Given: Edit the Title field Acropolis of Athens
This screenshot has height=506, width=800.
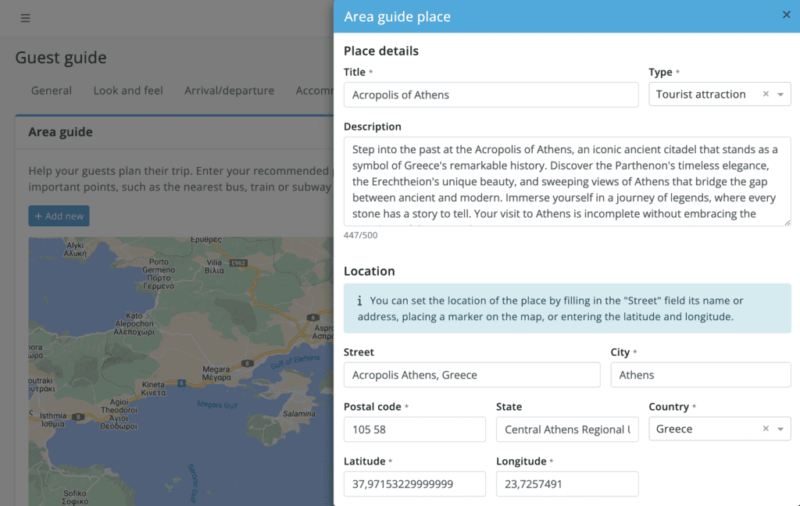Looking at the screenshot, I should (x=491, y=95).
